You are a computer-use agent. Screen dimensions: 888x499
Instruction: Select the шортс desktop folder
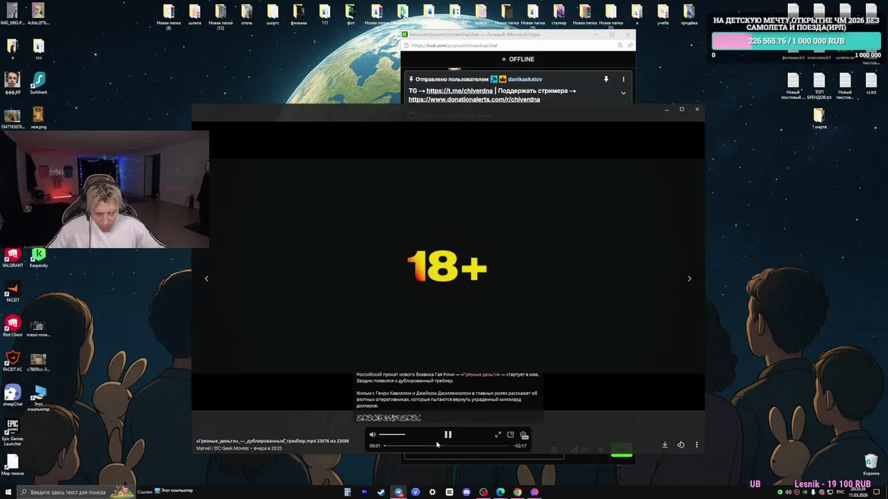(273, 15)
